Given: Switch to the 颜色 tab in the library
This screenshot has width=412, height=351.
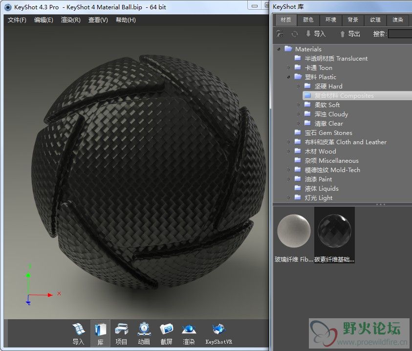Looking at the screenshot, I should click(308, 20).
